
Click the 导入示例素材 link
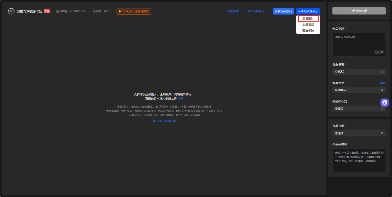coord(256,11)
